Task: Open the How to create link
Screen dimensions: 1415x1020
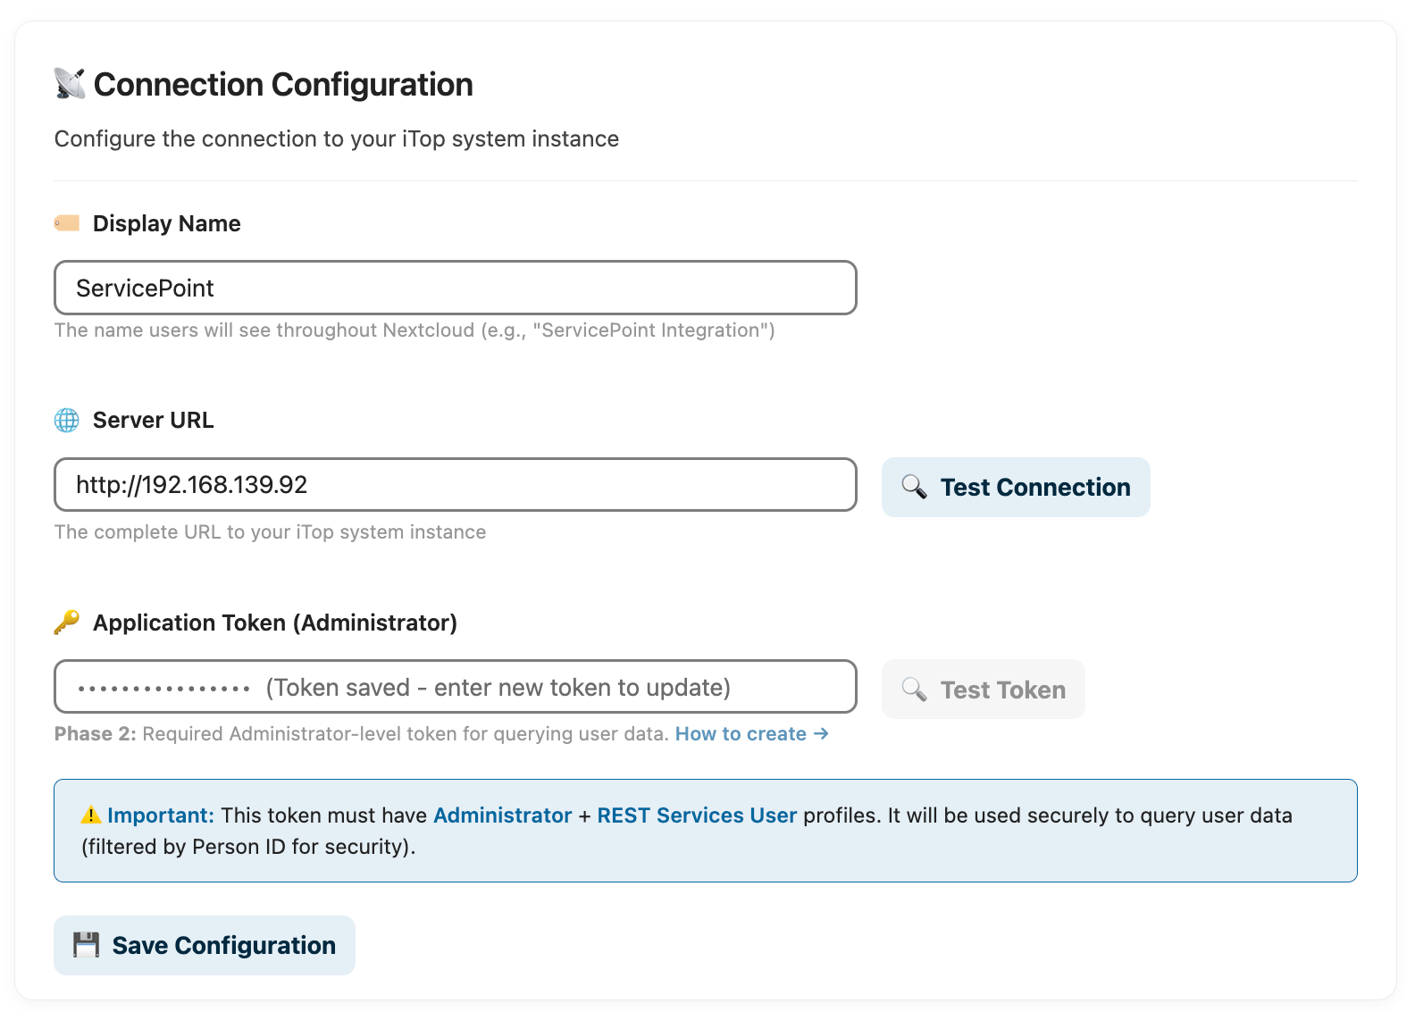Action: click(751, 733)
